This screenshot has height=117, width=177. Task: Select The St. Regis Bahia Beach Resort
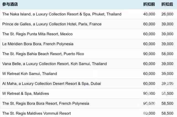[x=43, y=54]
